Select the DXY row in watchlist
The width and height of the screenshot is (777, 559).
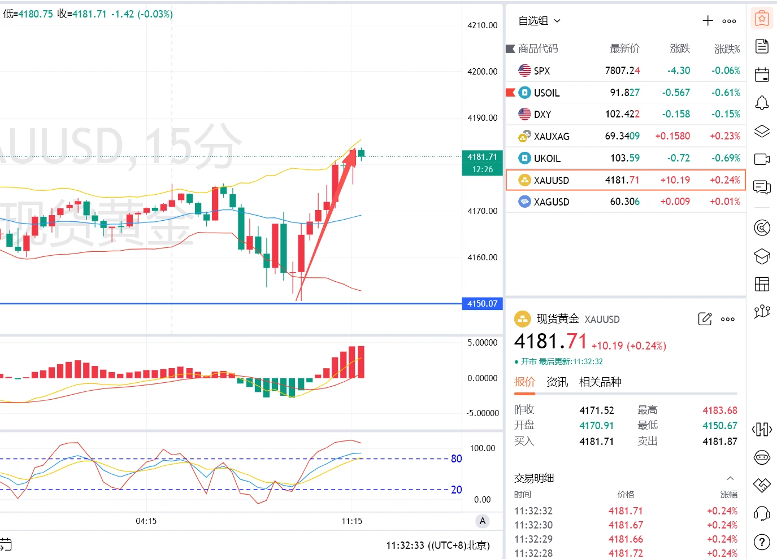(x=626, y=114)
